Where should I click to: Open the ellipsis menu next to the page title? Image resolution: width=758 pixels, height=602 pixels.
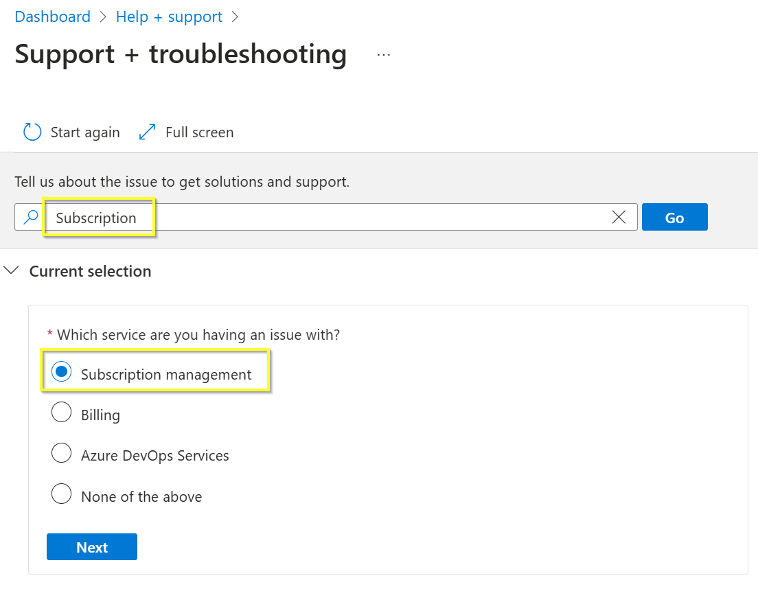[383, 55]
